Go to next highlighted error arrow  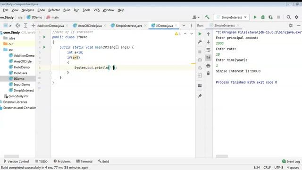click(x=192, y=34)
